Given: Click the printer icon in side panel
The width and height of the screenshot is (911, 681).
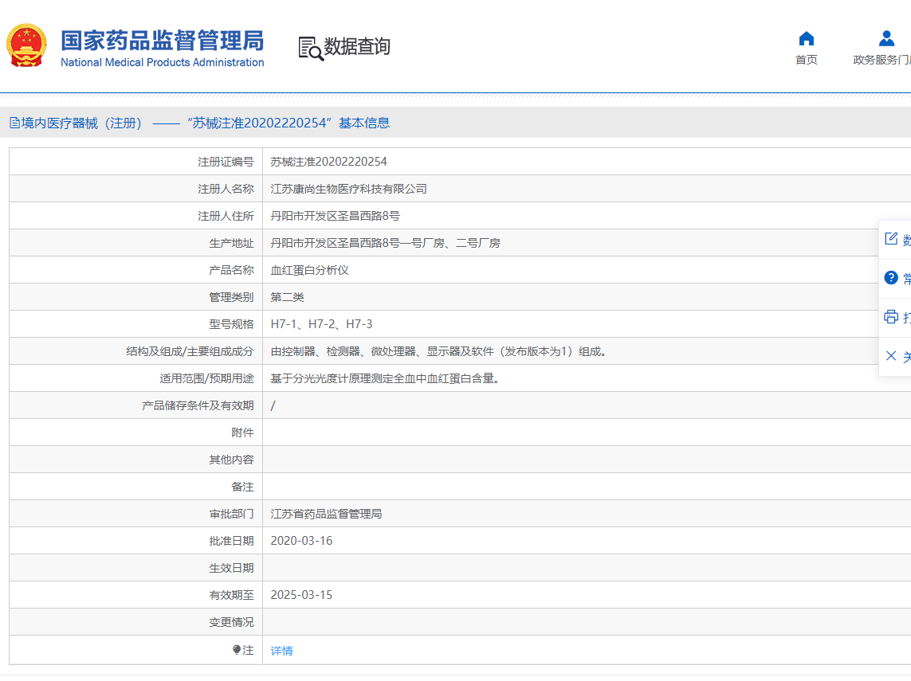Looking at the screenshot, I should (x=890, y=316).
